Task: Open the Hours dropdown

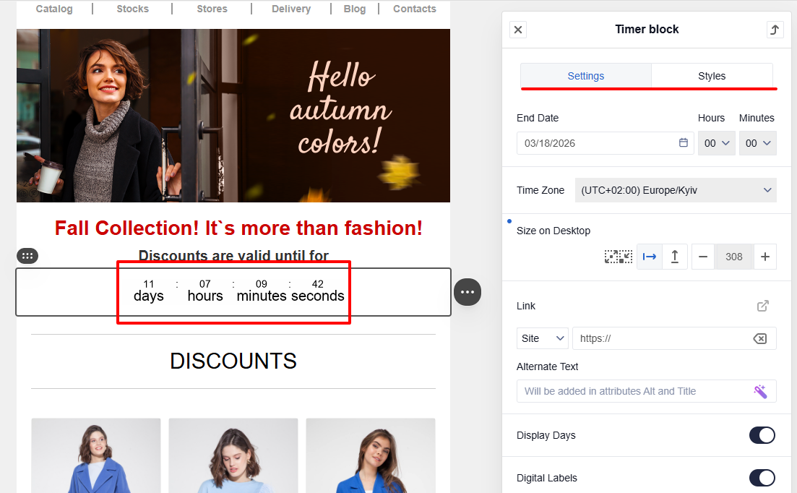Action: (x=717, y=143)
